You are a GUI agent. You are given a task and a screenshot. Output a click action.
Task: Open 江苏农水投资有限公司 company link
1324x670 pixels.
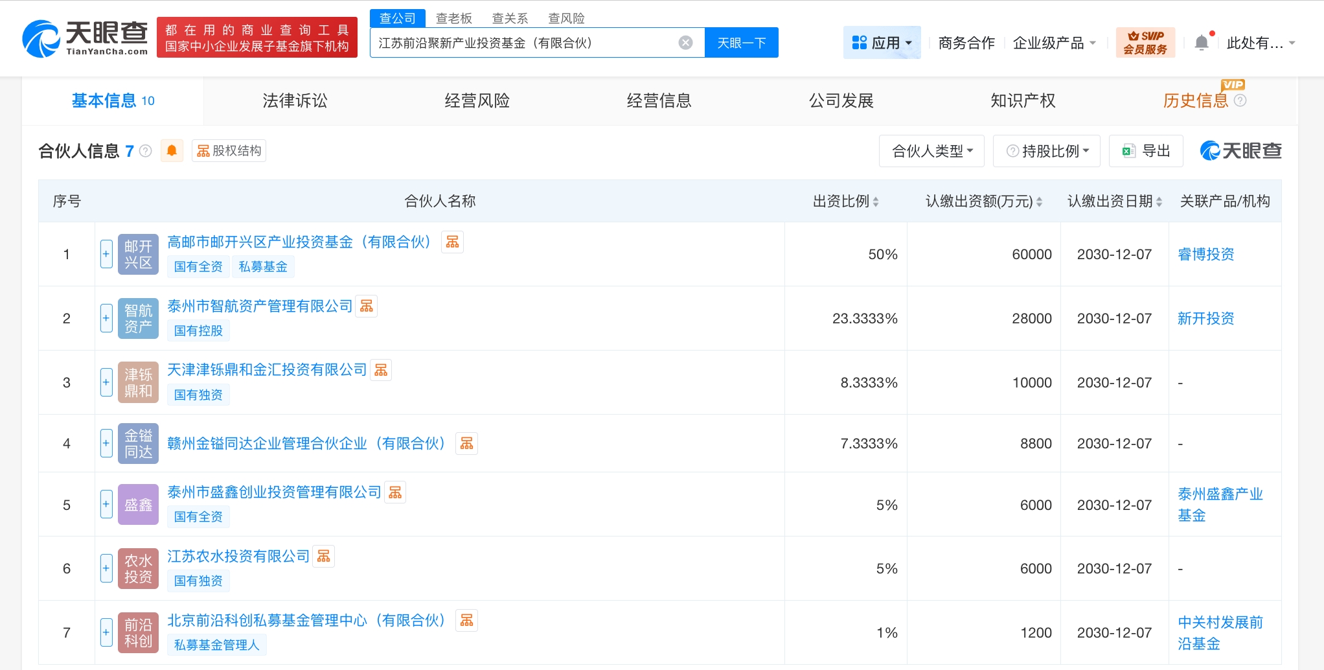238,556
